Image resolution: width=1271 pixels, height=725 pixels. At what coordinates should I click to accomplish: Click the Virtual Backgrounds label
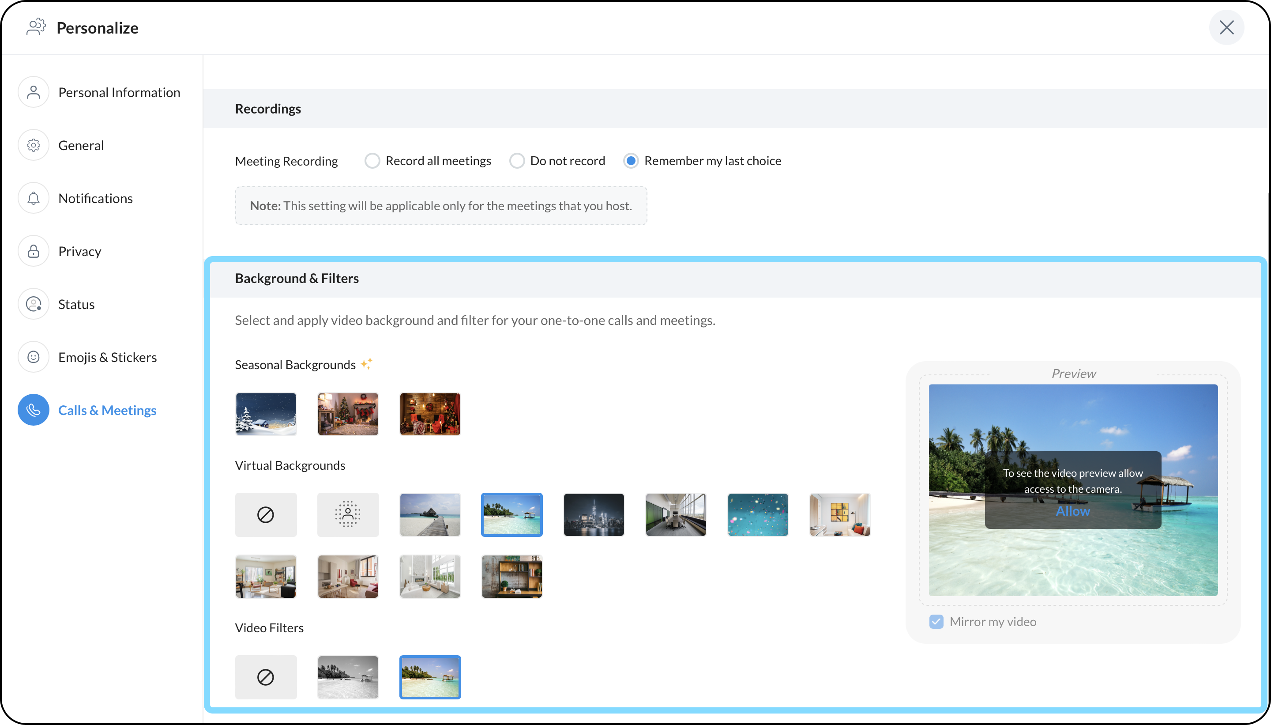tap(290, 465)
